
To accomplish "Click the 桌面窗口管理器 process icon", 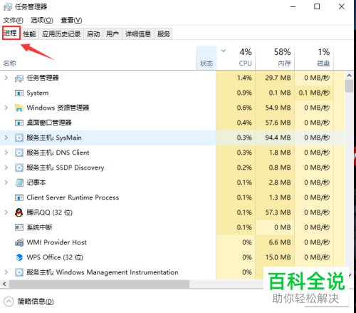I will (x=19, y=123).
